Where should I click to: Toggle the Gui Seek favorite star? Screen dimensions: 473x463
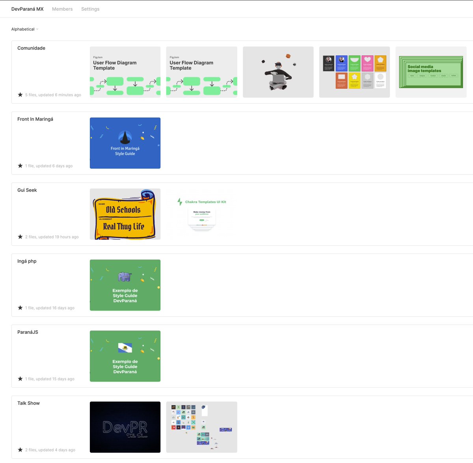click(20, 236)
